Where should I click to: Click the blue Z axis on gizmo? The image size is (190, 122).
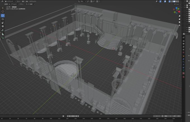(177, 8)
